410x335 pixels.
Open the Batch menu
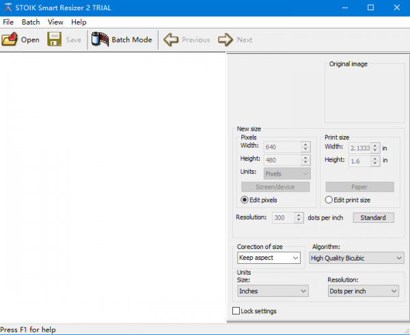31,22
